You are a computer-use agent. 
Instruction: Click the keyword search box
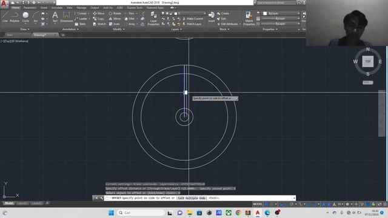[x=276, y=2]
